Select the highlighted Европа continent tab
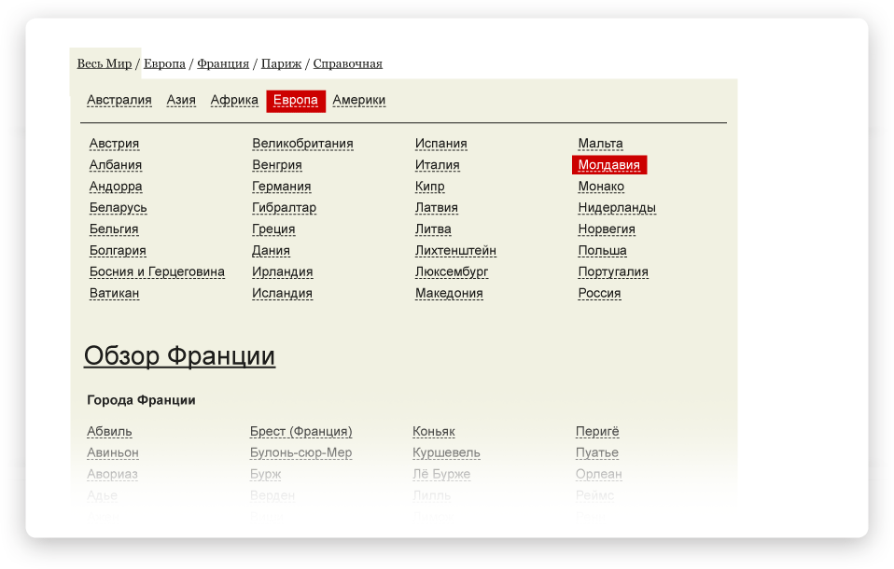 click(295, 101)
